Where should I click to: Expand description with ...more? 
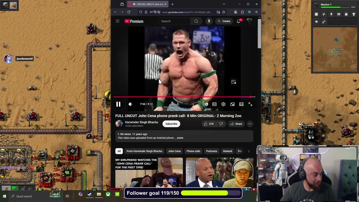click(179, 138)
